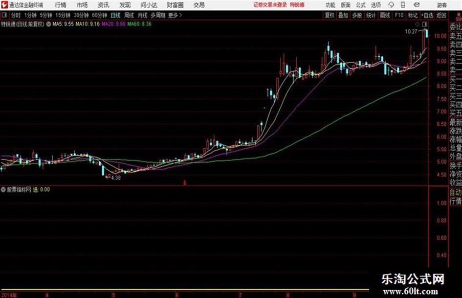The height and width of the screenshot is (298, 462).
Task: Switch to 30分钟 chart period
Action: 81,15
